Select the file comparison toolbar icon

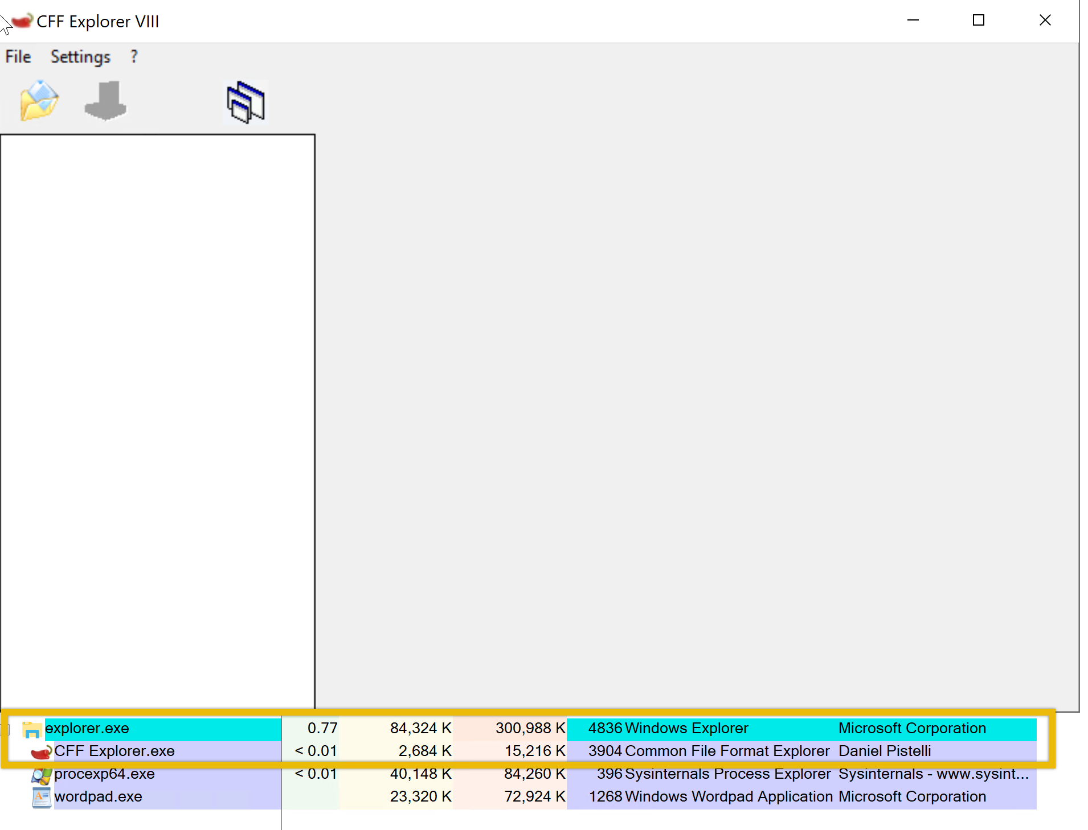(x=244, y=101)
